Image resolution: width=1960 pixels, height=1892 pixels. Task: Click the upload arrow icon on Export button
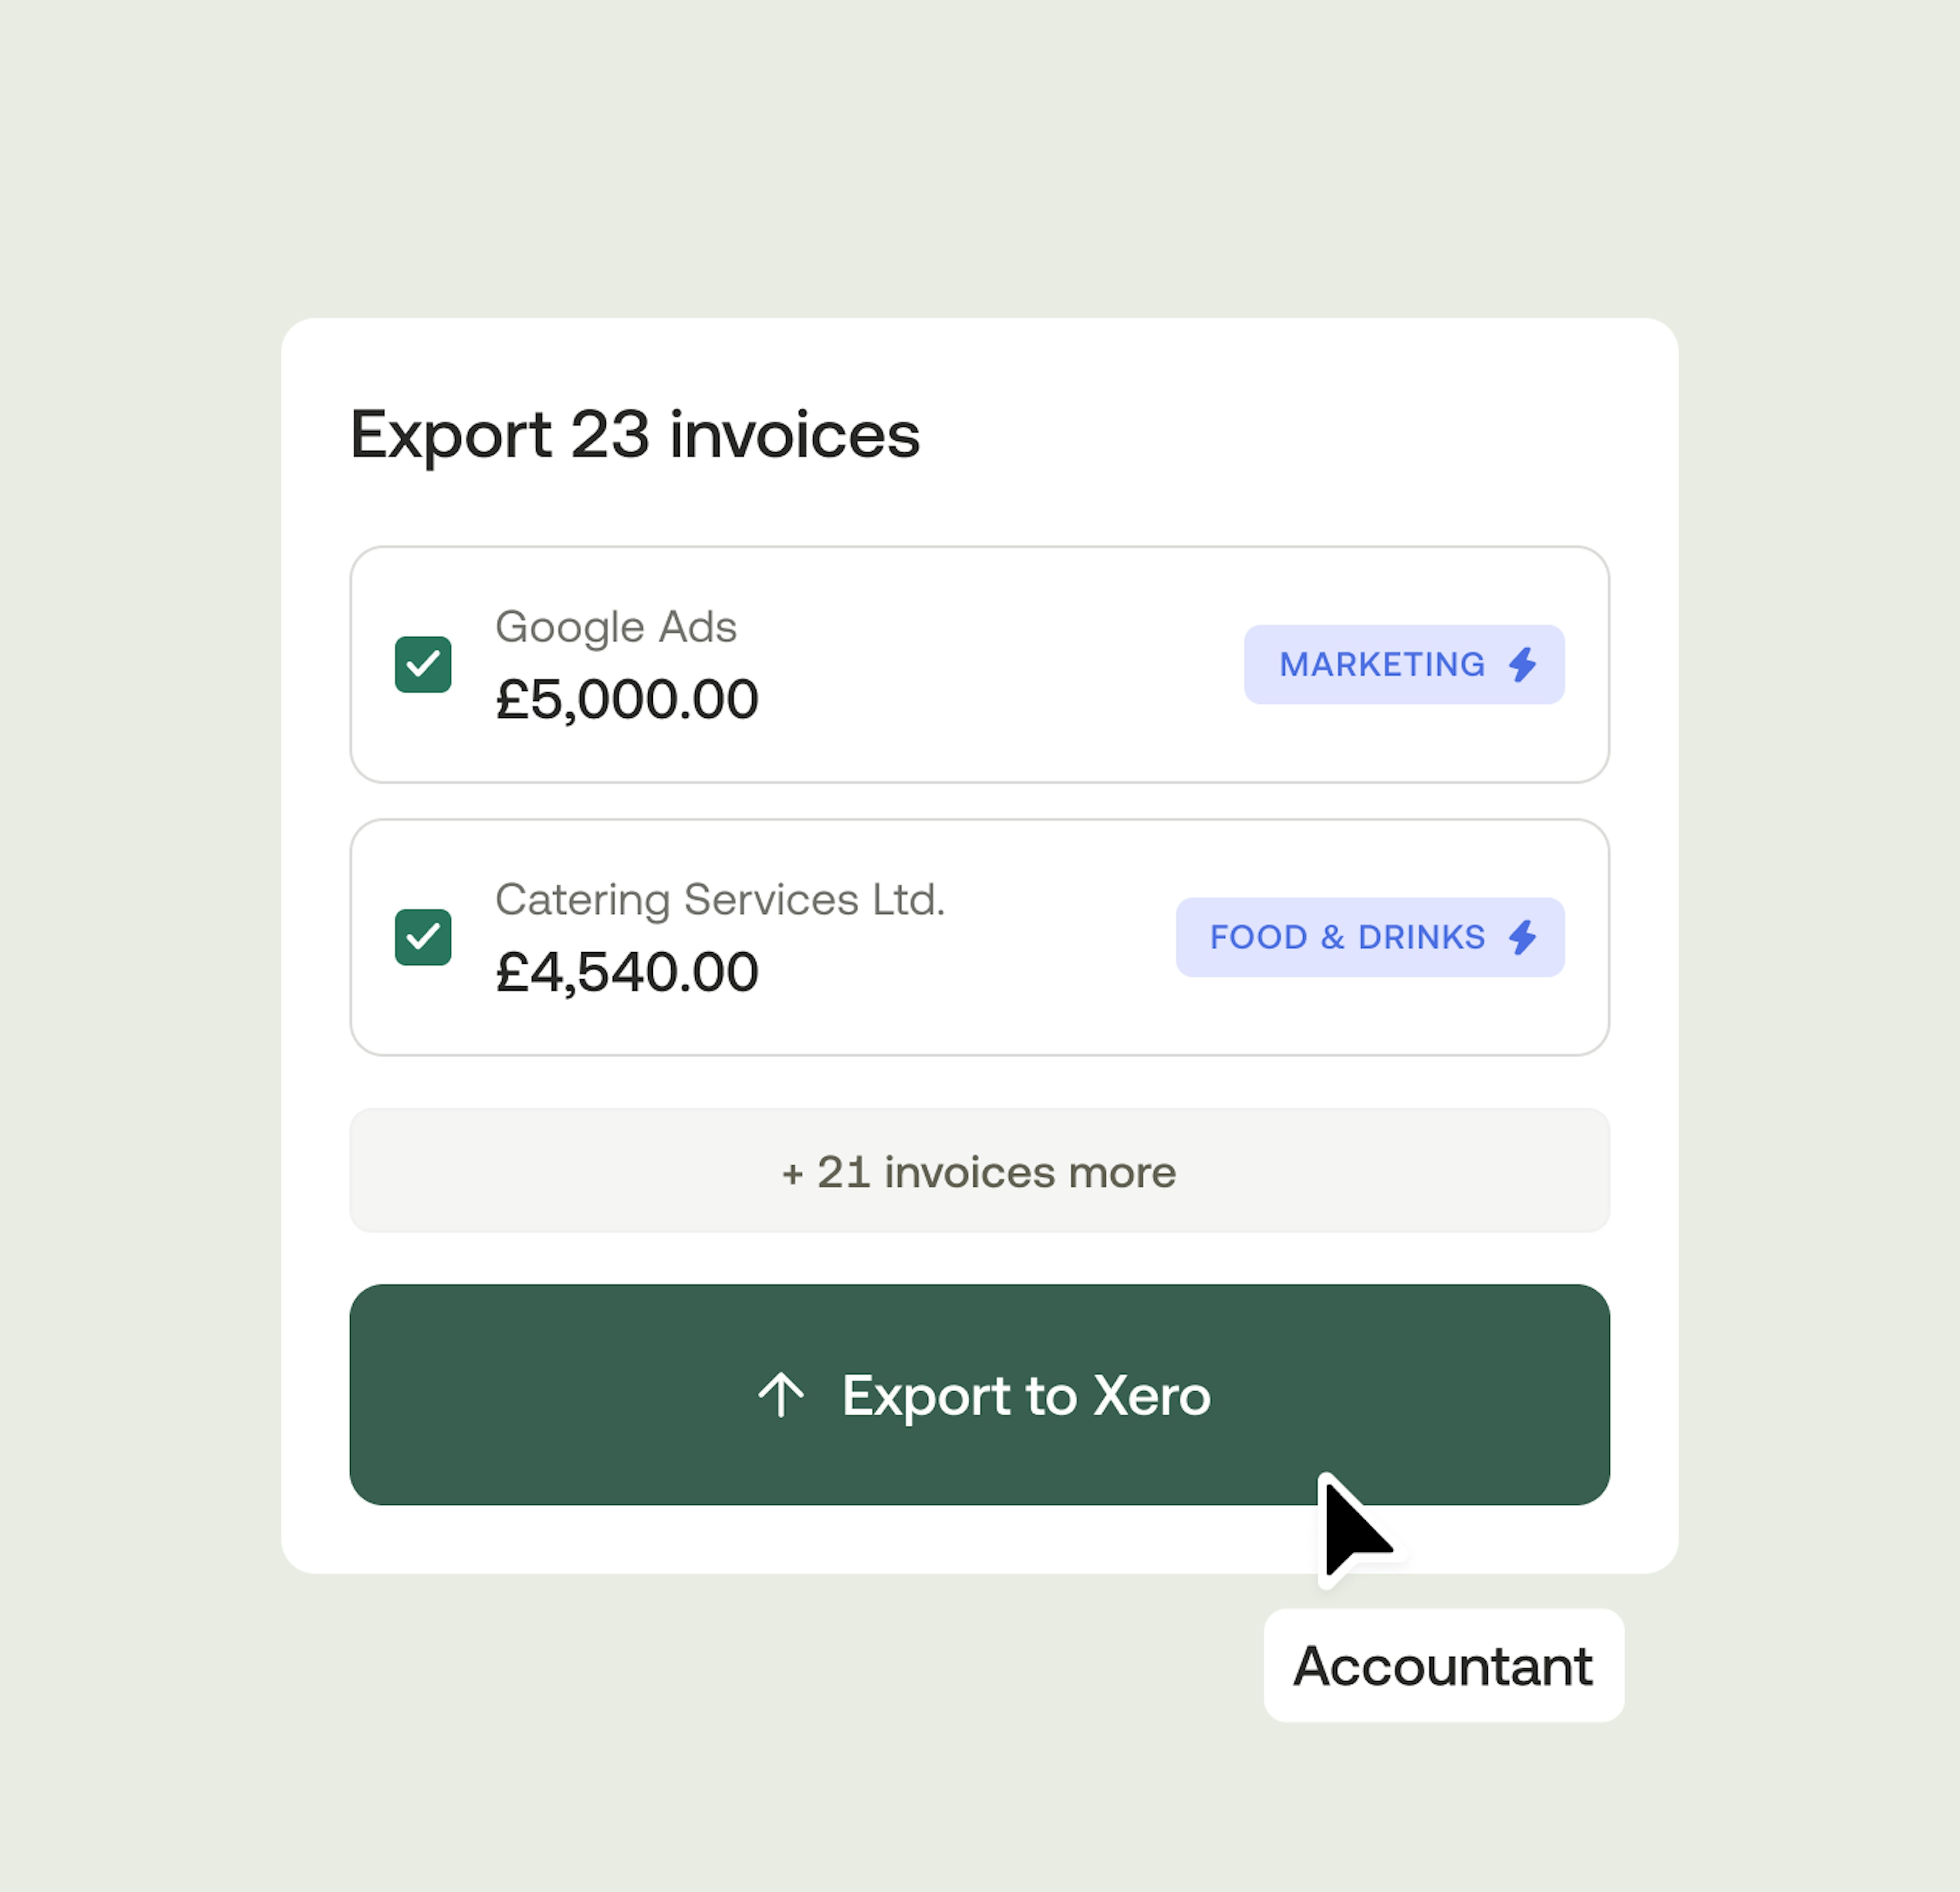(x=781, y=1395)
